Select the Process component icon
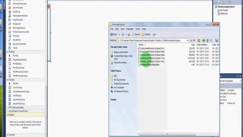 point(9,36)
